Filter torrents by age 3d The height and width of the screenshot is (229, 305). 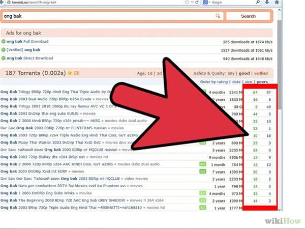tap(159, 73)
